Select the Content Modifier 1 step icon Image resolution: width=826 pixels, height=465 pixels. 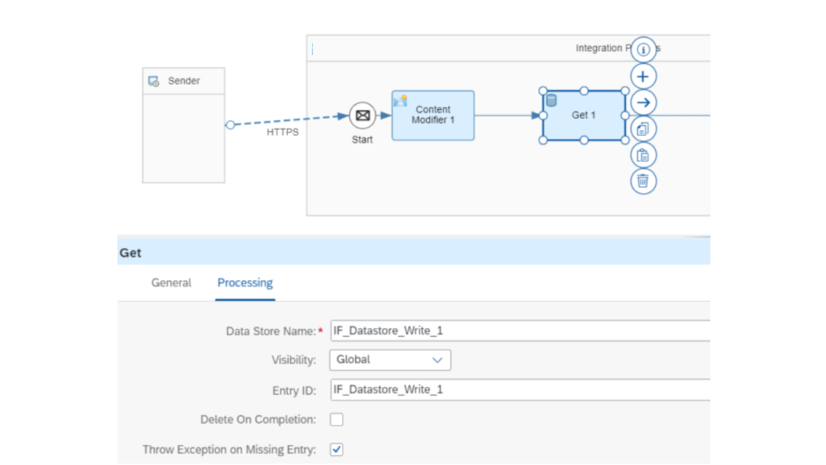(432, 115)
